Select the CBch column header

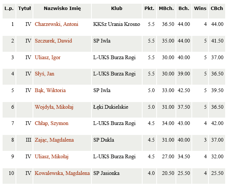pos(217,9)
